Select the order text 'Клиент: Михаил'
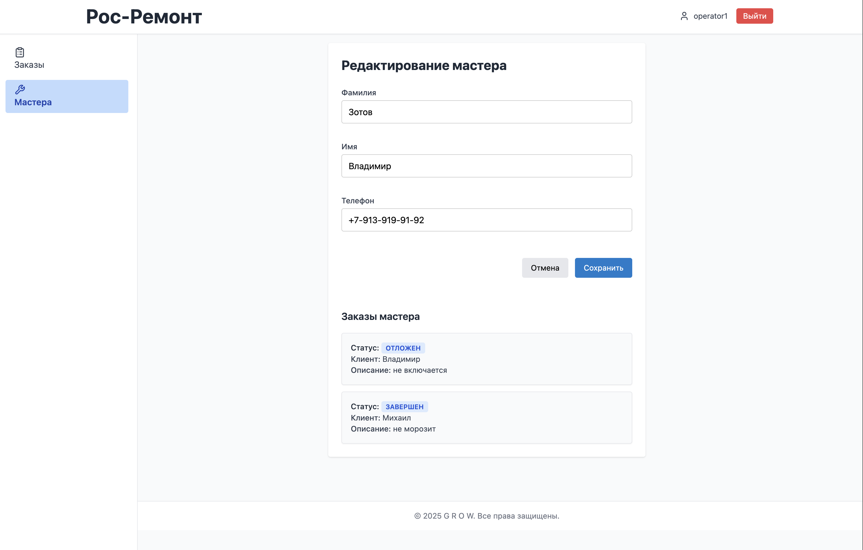863x550 pixels. point(381,418)
